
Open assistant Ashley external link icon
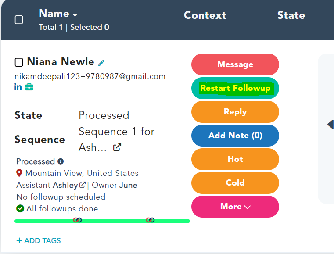pyautogui.click(x=82, y=185)
